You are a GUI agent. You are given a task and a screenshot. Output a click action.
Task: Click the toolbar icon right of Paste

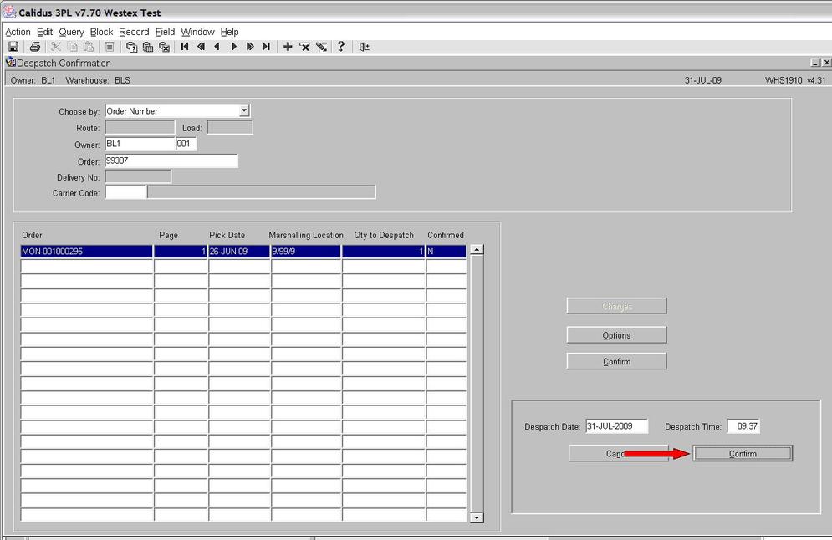[x=110, y=47]
